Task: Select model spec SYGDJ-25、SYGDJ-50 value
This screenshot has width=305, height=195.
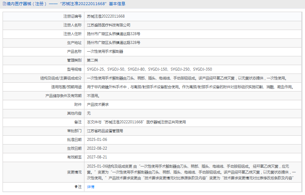Action: pyautogui.click(x=149, y=69)
